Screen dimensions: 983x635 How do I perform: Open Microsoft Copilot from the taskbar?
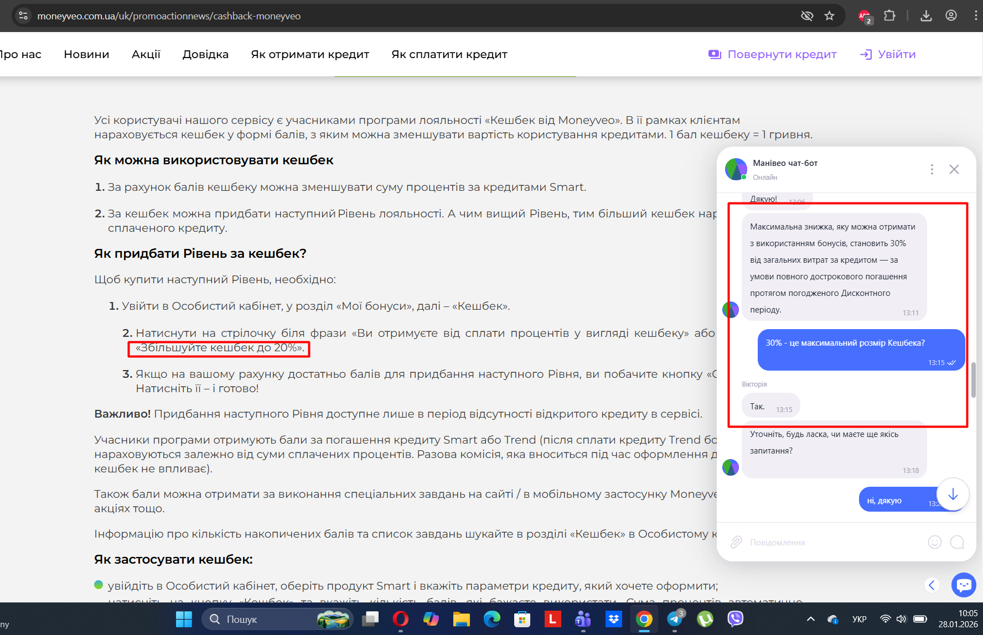431,619
